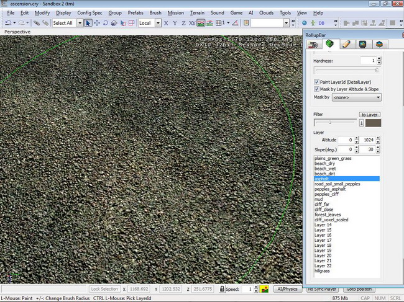The image size is (404, 302).
Task: Click the Unlink objects icon
Action: tap(45, 23)
